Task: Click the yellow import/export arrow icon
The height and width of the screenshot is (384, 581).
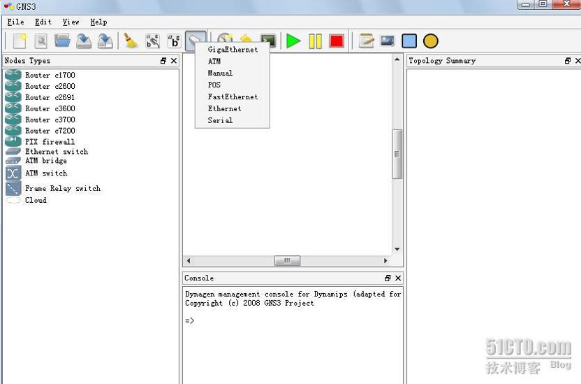Action: click(x=247, y=38)
